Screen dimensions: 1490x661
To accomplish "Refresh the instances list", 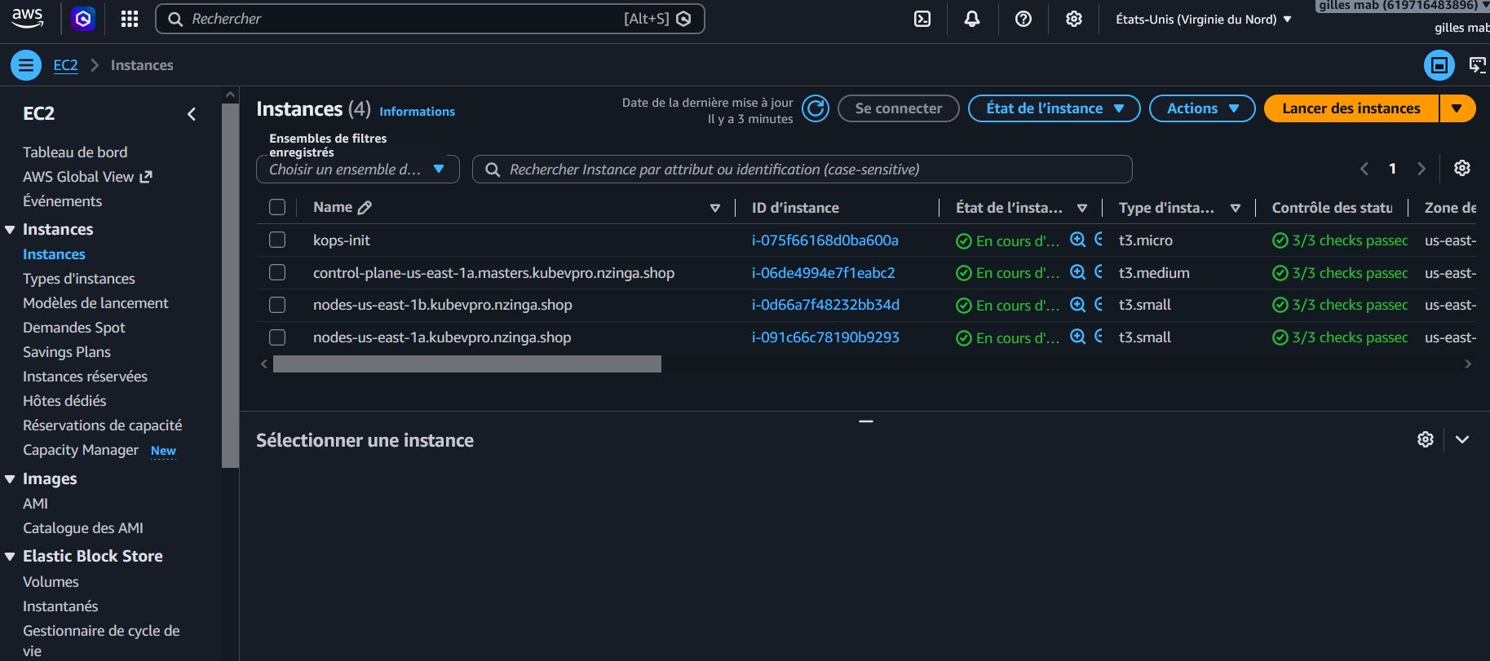I will [x=816, y=108].
